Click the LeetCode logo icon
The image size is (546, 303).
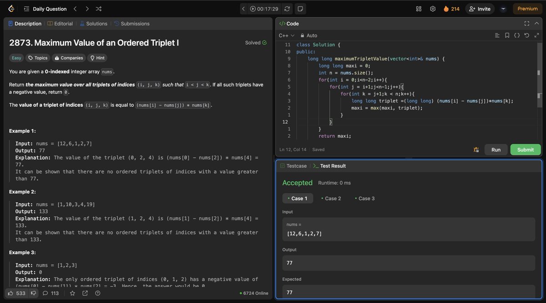click(11, 9)
